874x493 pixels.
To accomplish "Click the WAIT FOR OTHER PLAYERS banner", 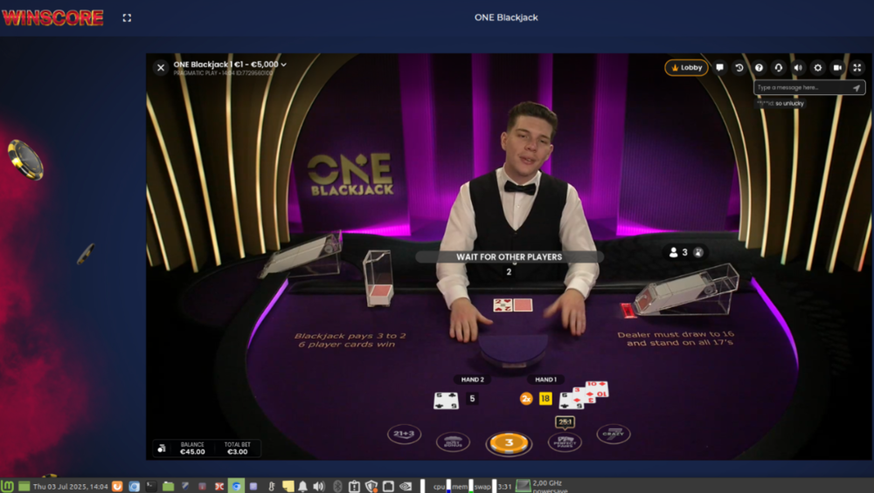I will tap(509, 257).
